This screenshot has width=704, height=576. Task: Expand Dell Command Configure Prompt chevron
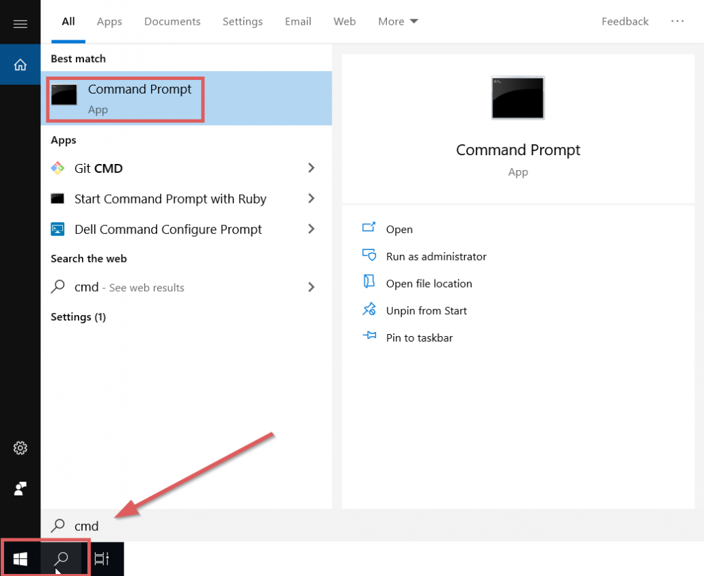[x=311, y=229]
